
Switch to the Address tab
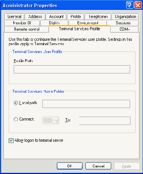point(35,16)
